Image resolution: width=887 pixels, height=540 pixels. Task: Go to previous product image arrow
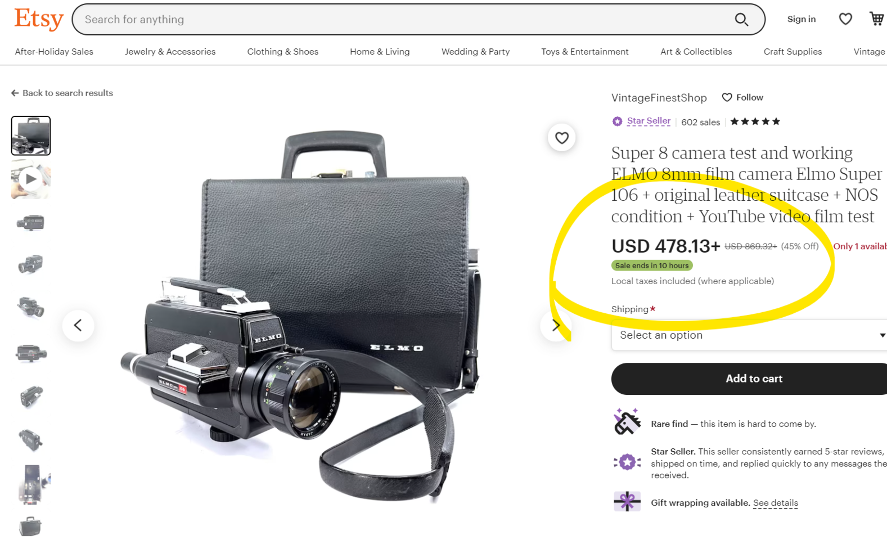(x=78, y=325)
